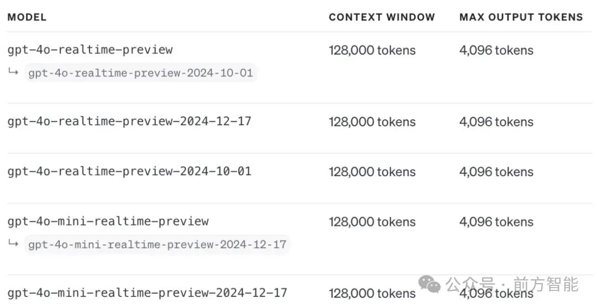Select the gpt-4o-realtime-preview-2024-10-01 alias chip
This screenshot has width=597, height=308.
click(140, 73)
